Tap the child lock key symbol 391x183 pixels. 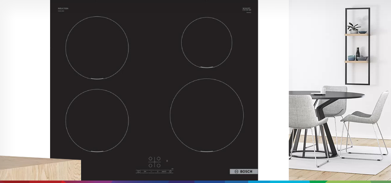point(145,172)
